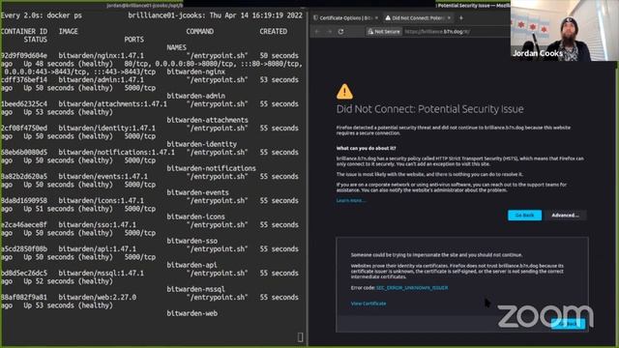Image resolution: width=619 pixels, height=348 pixels.
Task: Click the bitwarden/attachments:1.47.1 image text
Action: 112,103
